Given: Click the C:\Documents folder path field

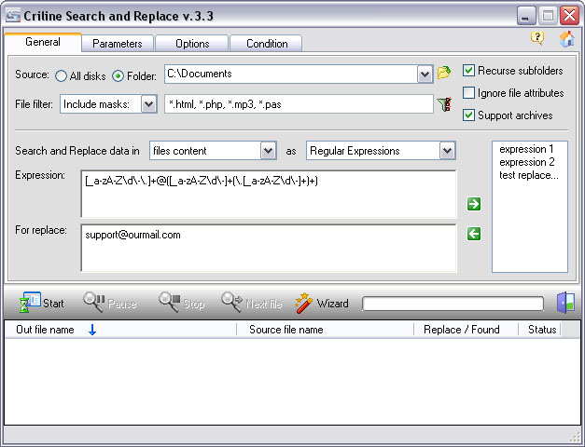Looking at the screenshot, I should click(291, 74).
